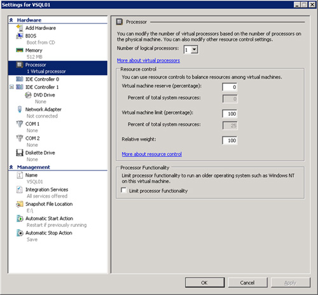Screen dimensions: 318x295
Task: Click the Automatic Stop Action icon
Action: 20,233
